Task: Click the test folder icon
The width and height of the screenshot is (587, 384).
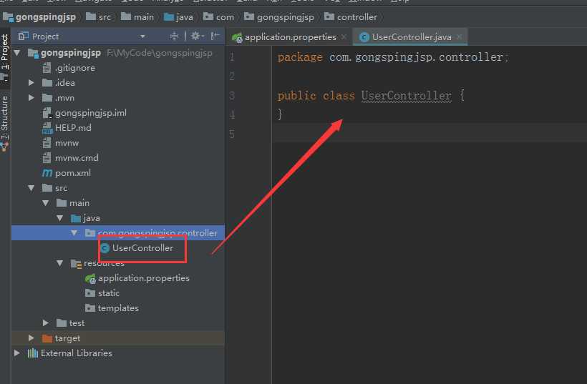Action: [x=62, y=323]
